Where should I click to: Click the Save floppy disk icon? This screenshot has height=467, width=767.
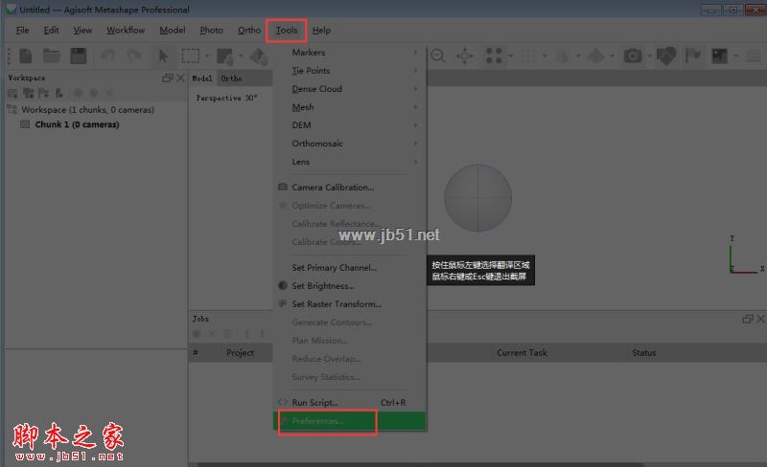click(x=79, y=56)
